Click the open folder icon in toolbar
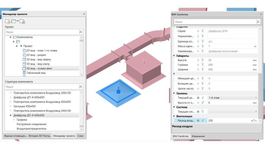The height and width of the screenshot is (149, 265). coord(14,21)
